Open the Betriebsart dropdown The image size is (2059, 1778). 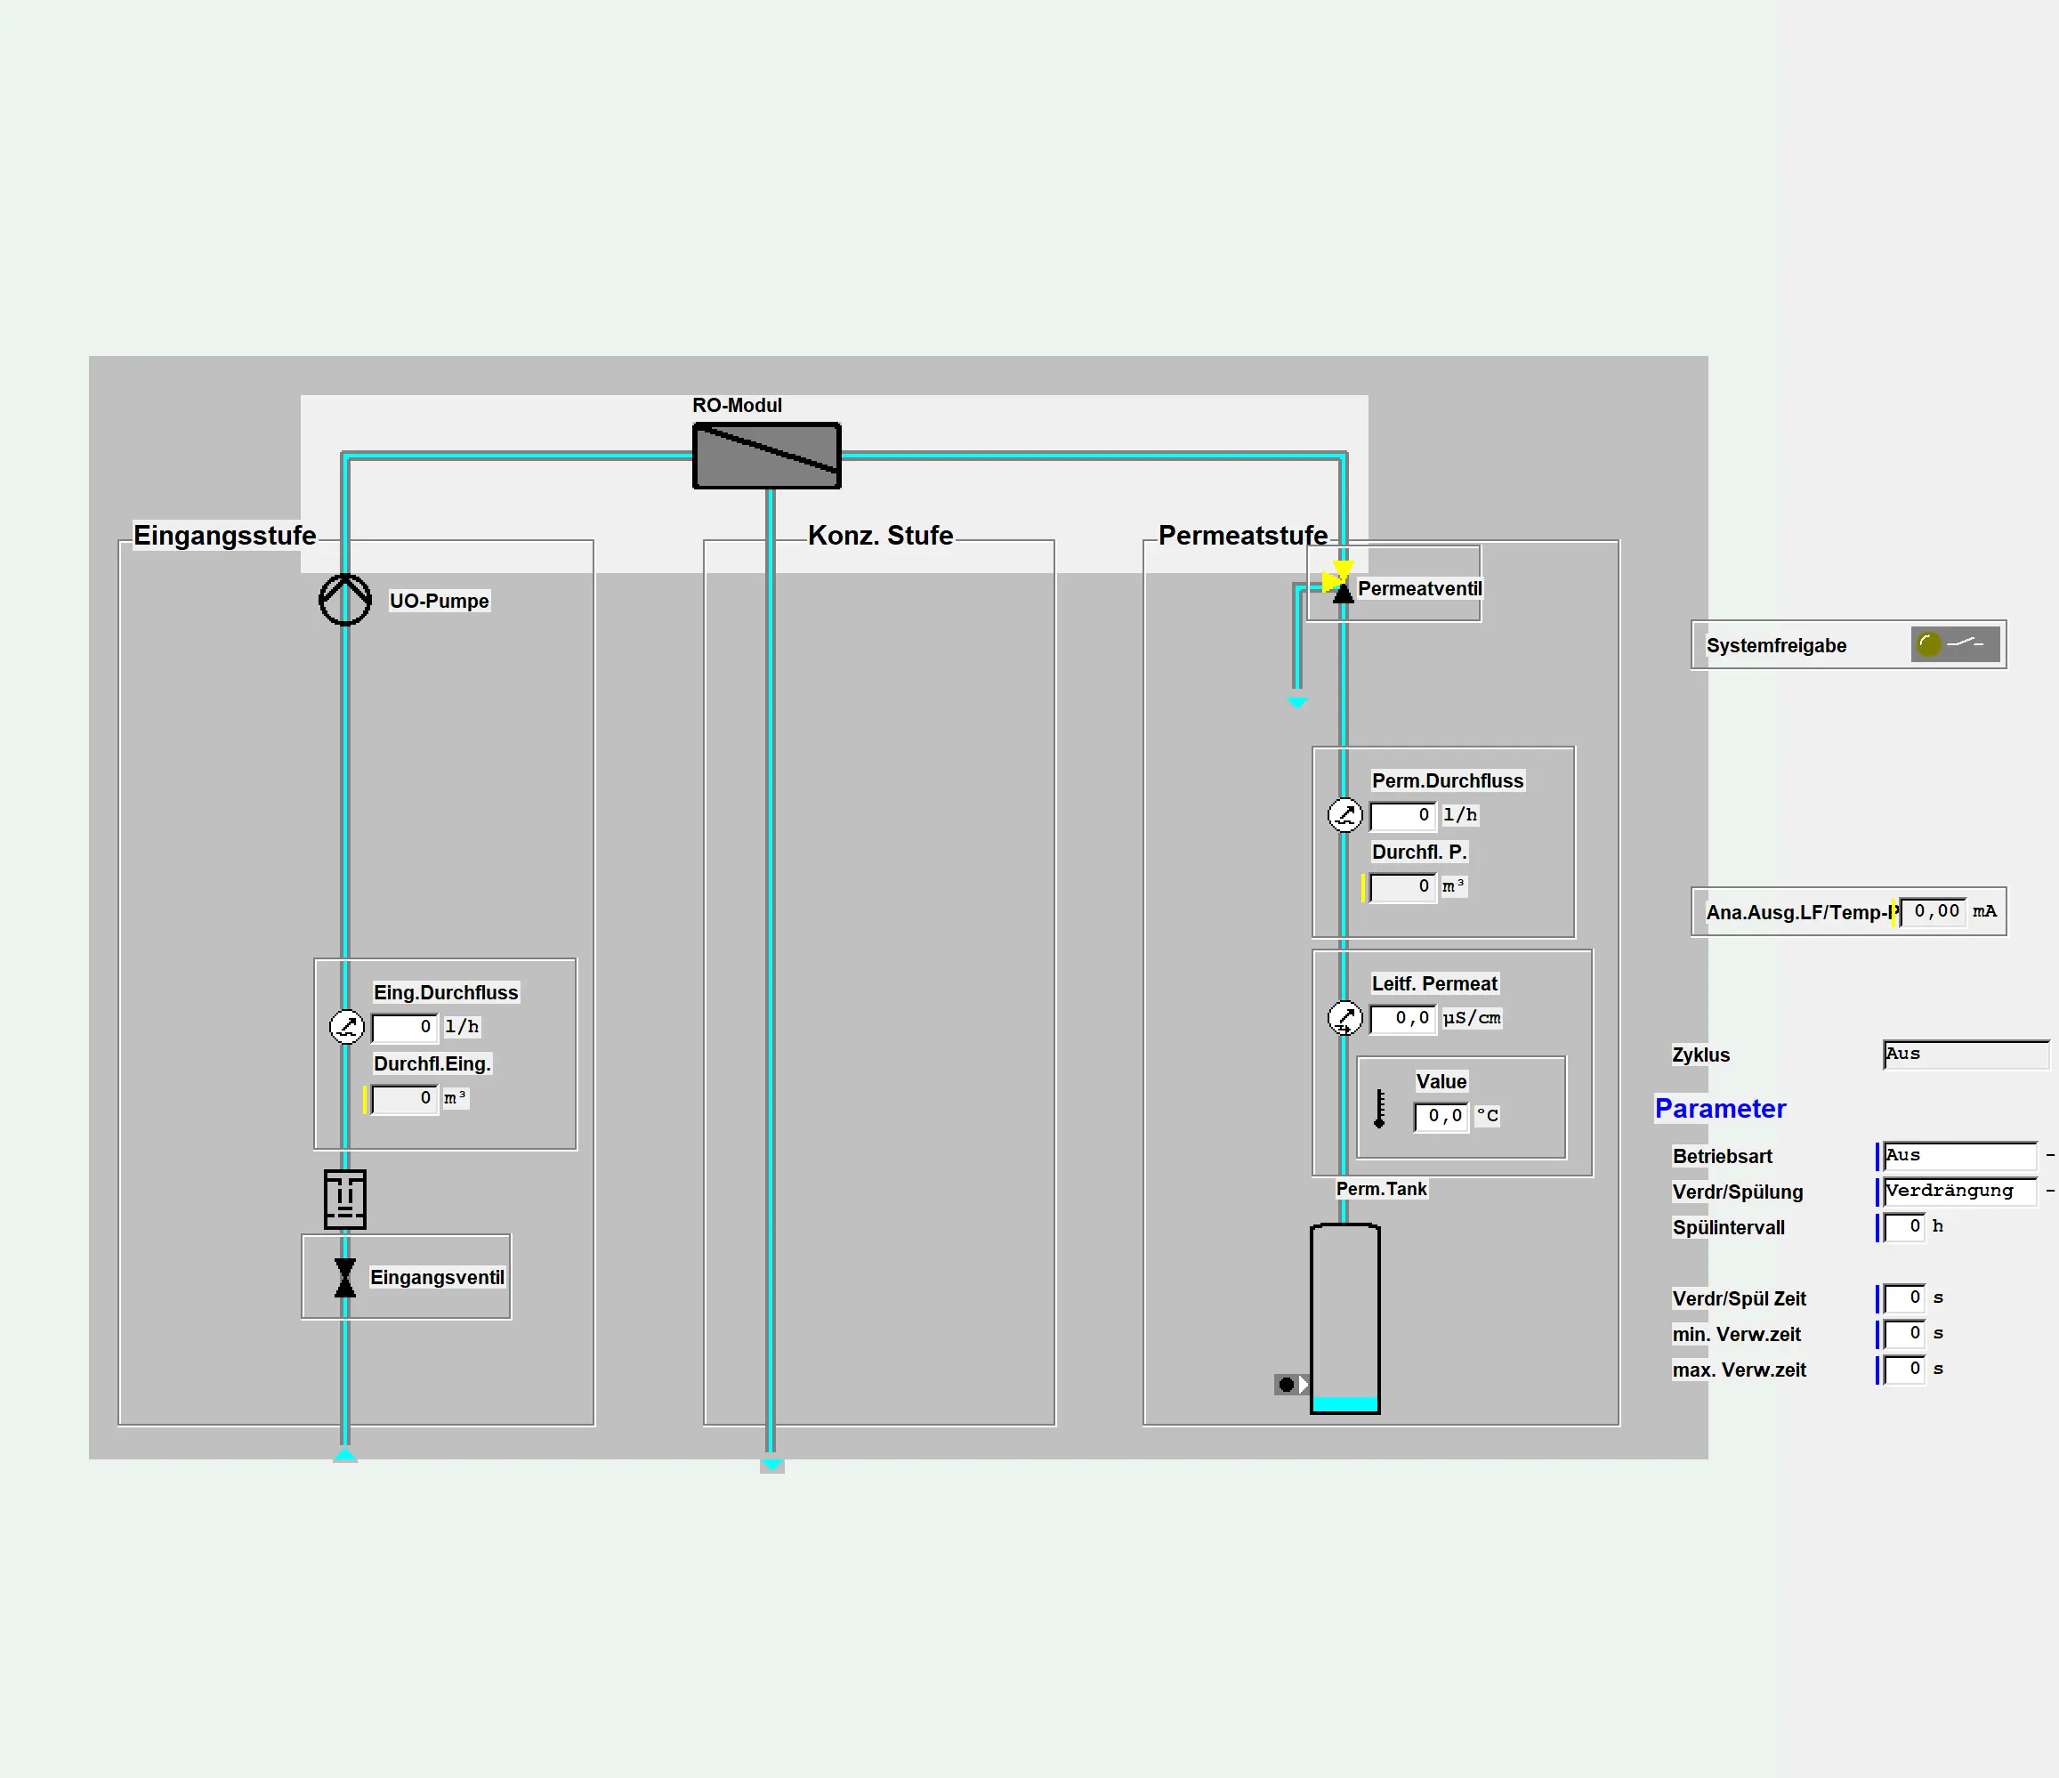pyautogui.click(x=1959, y=1156)
